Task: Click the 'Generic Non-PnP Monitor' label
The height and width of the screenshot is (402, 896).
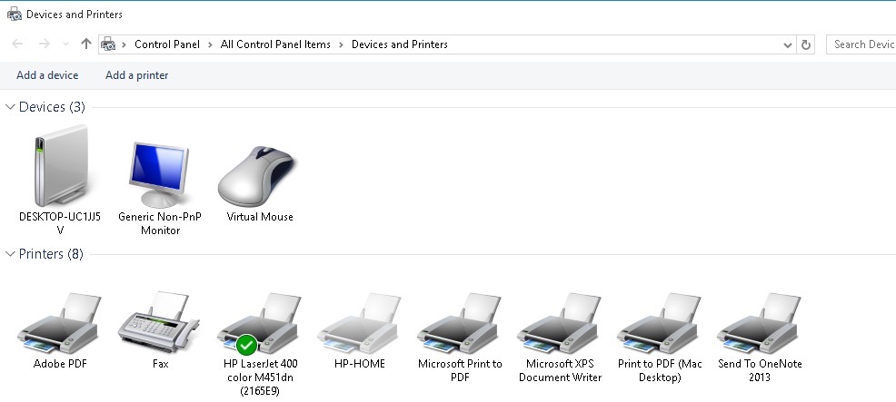Action: coord(160,224)
